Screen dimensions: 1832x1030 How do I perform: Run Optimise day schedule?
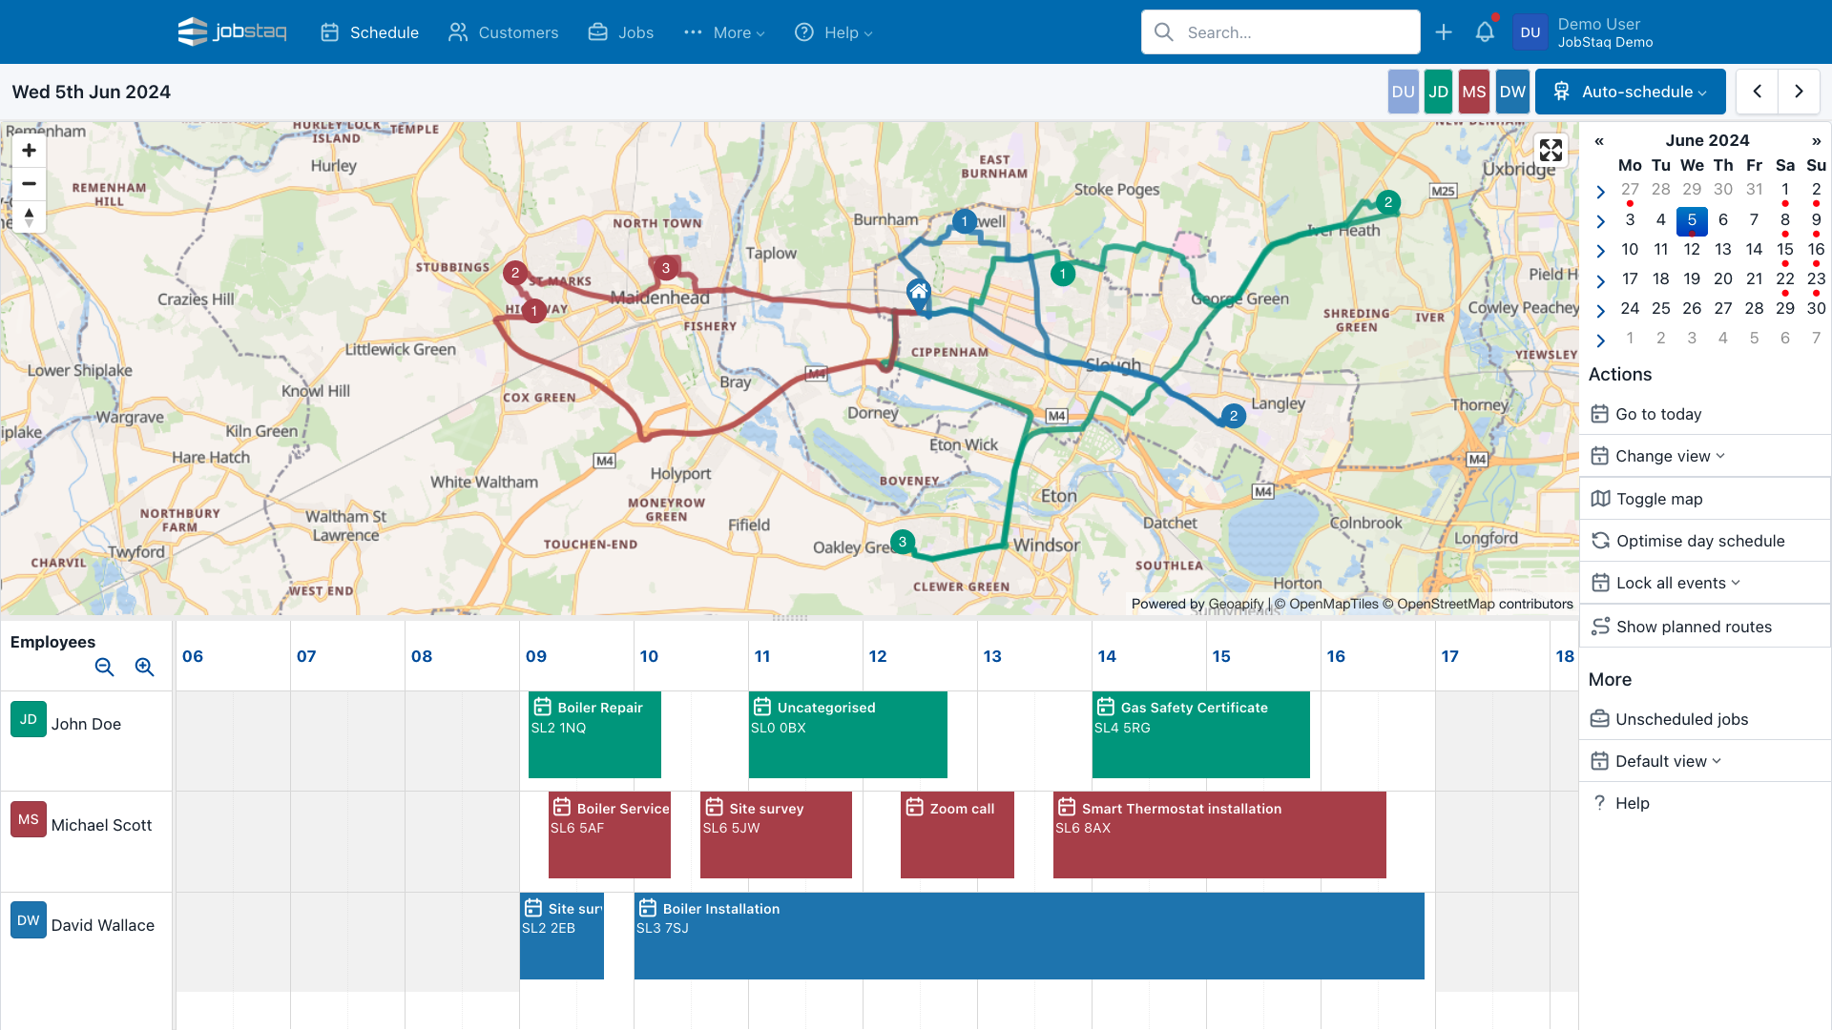[x=1699, y=541]
